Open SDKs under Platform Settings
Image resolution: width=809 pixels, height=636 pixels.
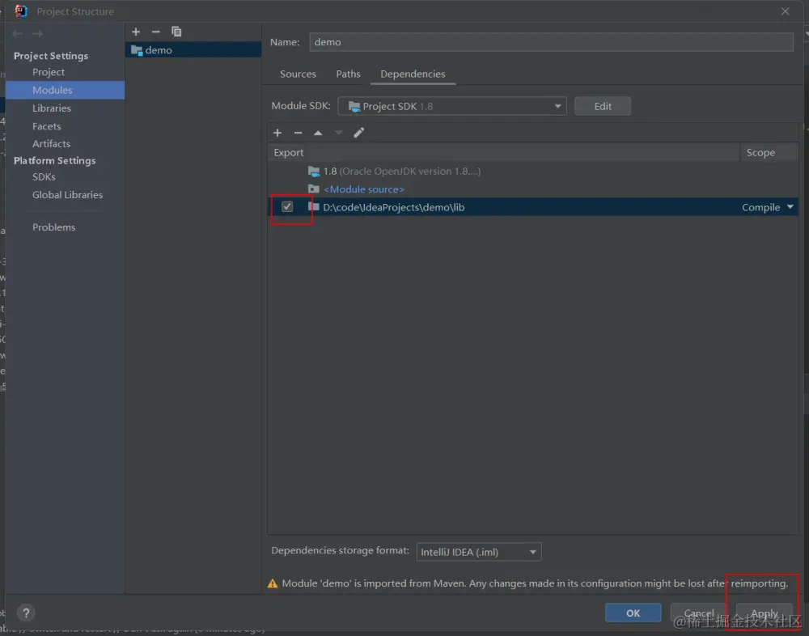pos(44,177)
